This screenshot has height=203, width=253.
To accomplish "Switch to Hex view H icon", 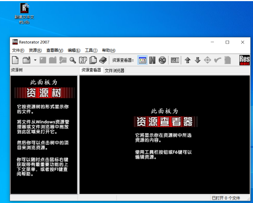I will point(152,60).
